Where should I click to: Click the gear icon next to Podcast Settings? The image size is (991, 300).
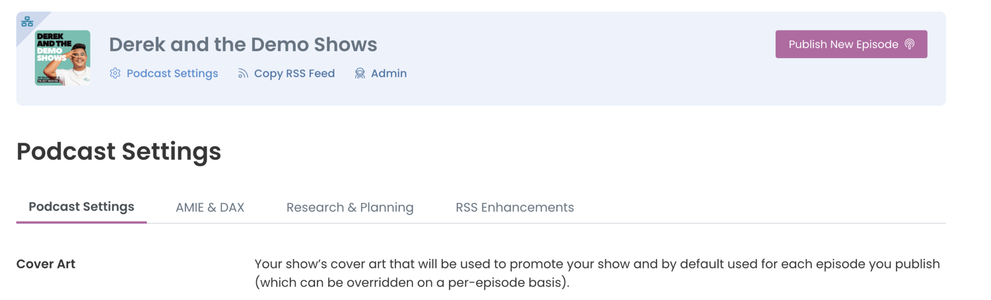pyautogui.click(x=115, y=74)
